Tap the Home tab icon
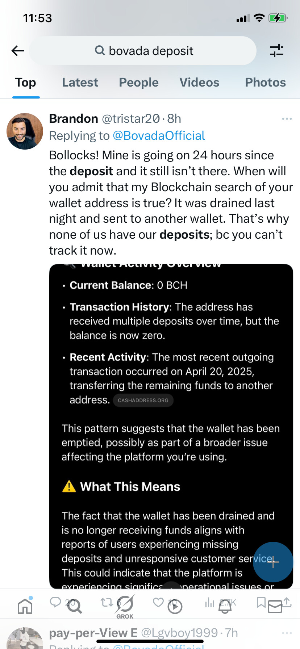This screenshot has width=300, height=649. 25,606
